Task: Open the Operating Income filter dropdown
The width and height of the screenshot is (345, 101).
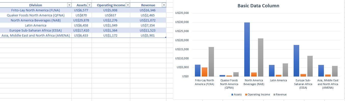Action: point(128,5)
